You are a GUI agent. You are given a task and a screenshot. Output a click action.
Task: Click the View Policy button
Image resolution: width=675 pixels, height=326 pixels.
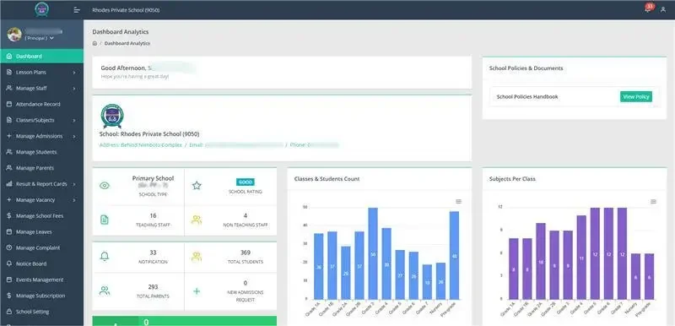(636, 97)
